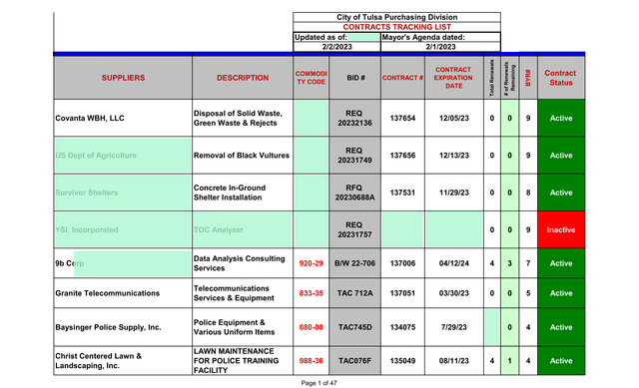Click the "Mayor's Agenda dated:" label
The width and height of the screenshot is (639, 388).
423,37
